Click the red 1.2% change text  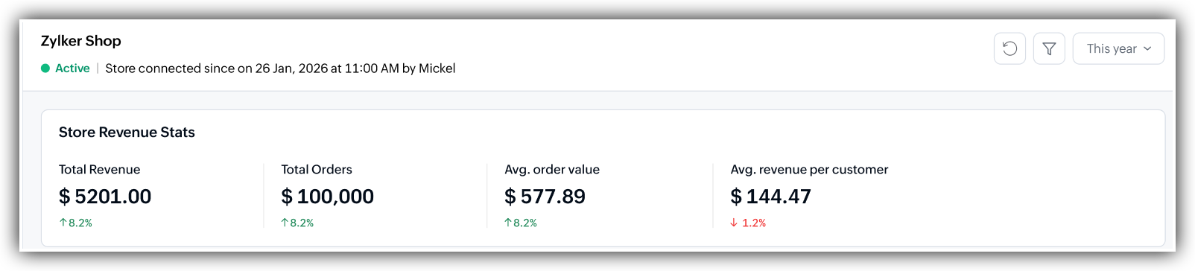[x=754, y=223]
